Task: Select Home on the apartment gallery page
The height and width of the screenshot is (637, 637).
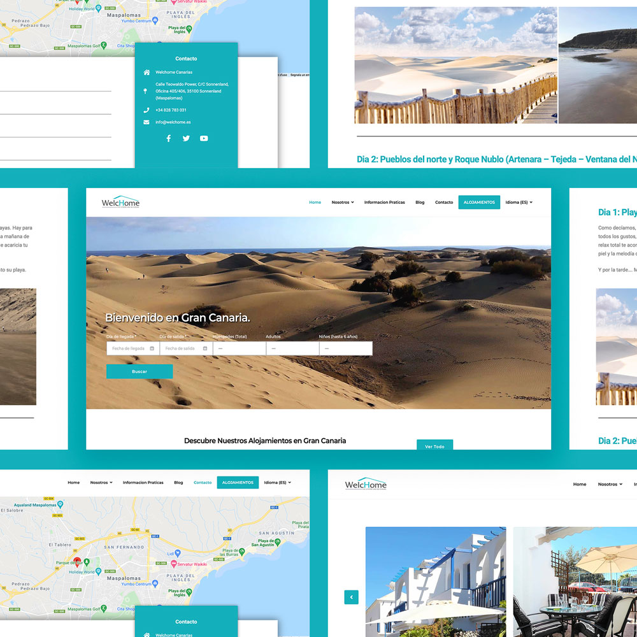Action: coord(580,484)
